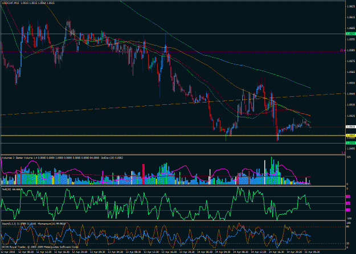Click the 13 Apr 12:30 time axis label
The width and height of the screenshot is (356, 254).
point(151,252)
